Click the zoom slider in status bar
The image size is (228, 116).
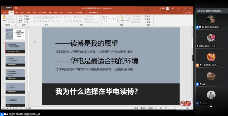click(176, 108)
